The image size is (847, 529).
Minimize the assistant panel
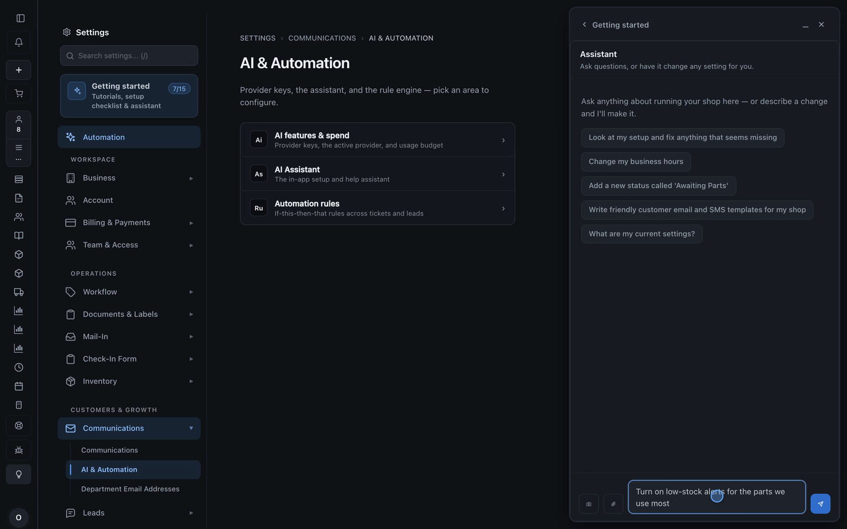[x=805, y=25]
